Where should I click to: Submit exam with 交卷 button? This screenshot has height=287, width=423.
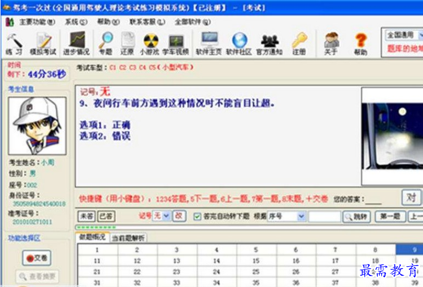pyautogui.click(x=36, y=258)
